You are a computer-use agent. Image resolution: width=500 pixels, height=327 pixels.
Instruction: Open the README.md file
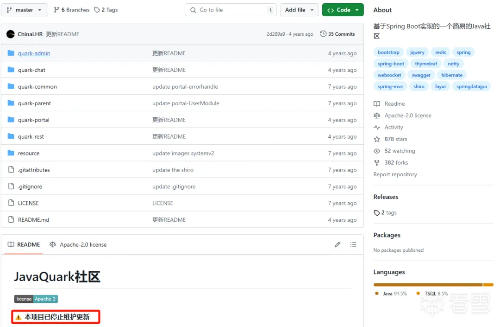click(x=33, y=219)
